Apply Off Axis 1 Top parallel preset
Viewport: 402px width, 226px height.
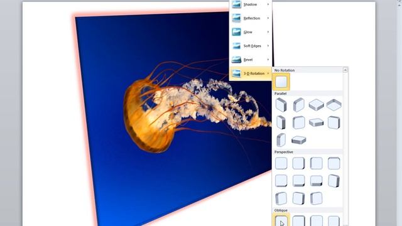tap(316, 122)
